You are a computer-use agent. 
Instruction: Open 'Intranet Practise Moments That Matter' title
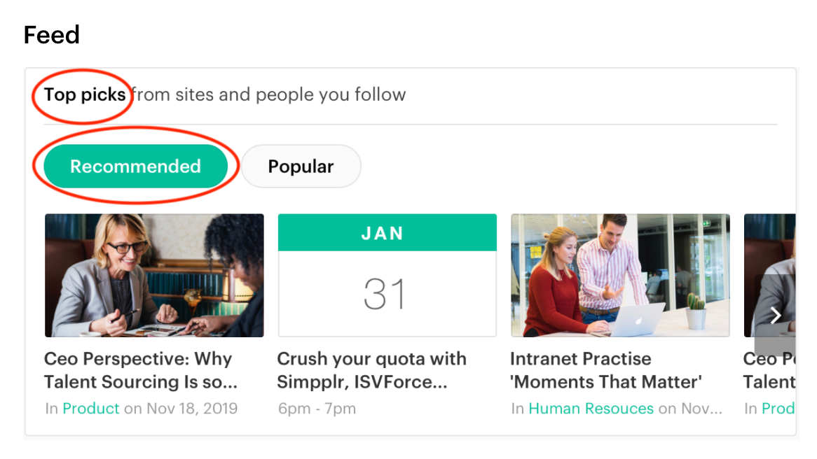[x=605, y=370]
